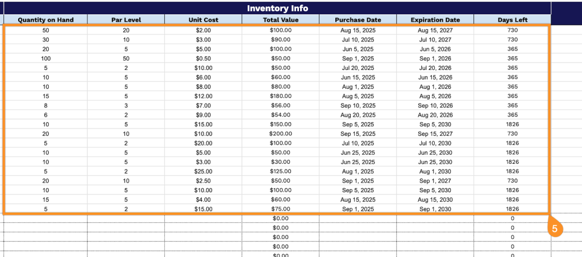Click the Unit Cost column header
The width and height of the screenshot is (582, 257).
(203, 20)
